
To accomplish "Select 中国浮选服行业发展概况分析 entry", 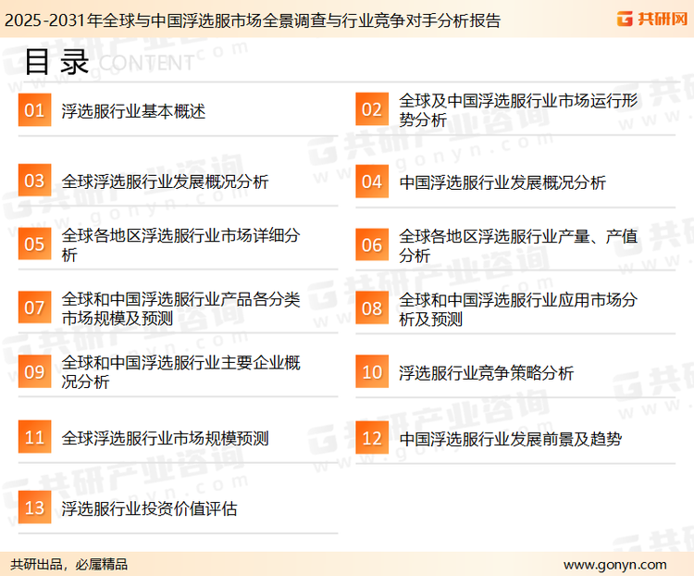I will (x=502, y=182).
